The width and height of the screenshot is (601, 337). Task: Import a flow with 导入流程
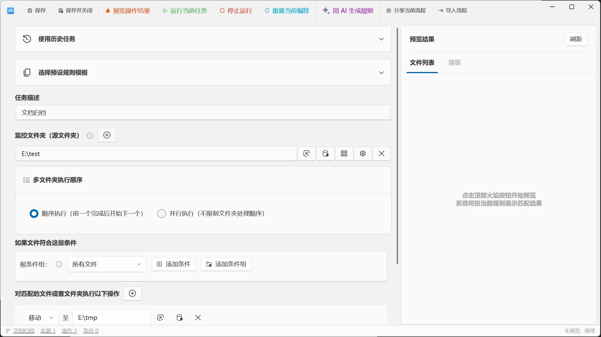[453, 11]
